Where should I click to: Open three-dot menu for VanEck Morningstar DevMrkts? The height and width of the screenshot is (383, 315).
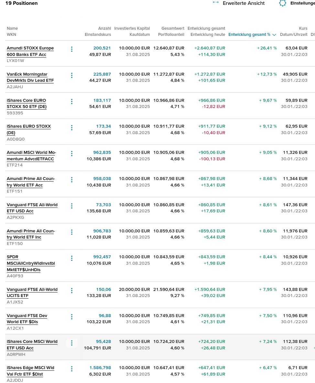71,75
